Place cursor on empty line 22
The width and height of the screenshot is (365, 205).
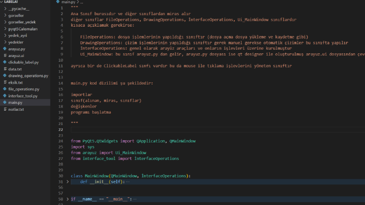point(218,130)
